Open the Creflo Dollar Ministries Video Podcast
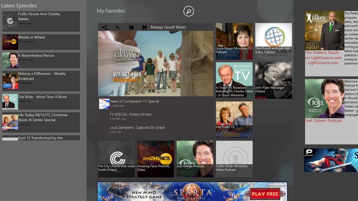This screenshot has width=358, height=201. click(x=234, y=159)
